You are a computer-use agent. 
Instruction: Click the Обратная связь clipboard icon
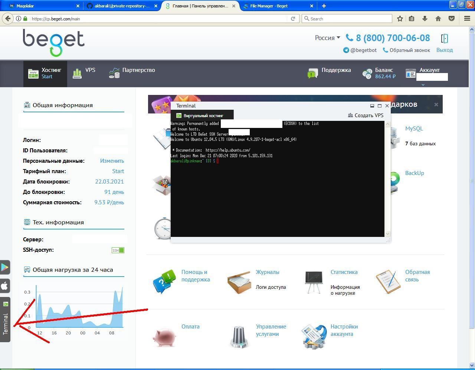pos(388,282)
